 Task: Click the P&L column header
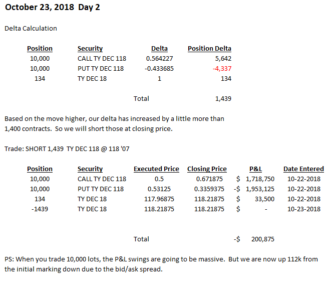tap(255, 169)
